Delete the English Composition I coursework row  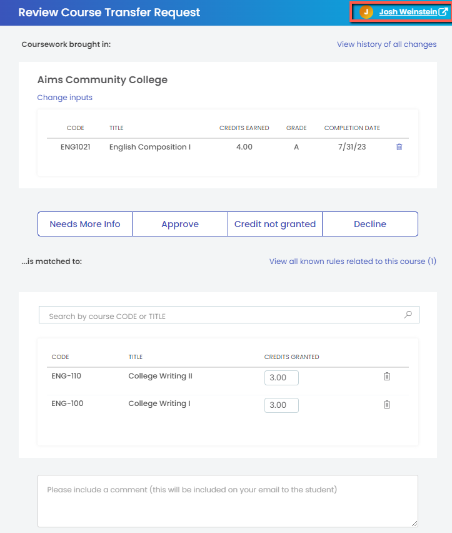tap(399, 147)
